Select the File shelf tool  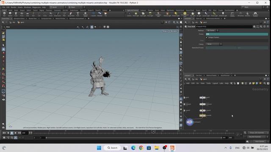[x=105, y=14]
